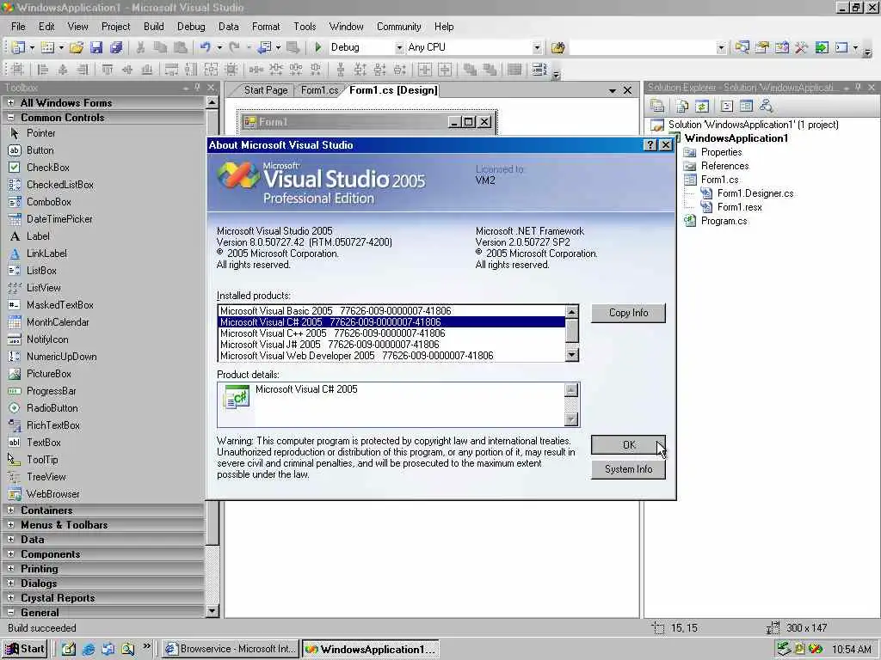Click the Find in Files toolbar icon
The height and width of the screenshot is (660, 881).
(x=558, y=48)
